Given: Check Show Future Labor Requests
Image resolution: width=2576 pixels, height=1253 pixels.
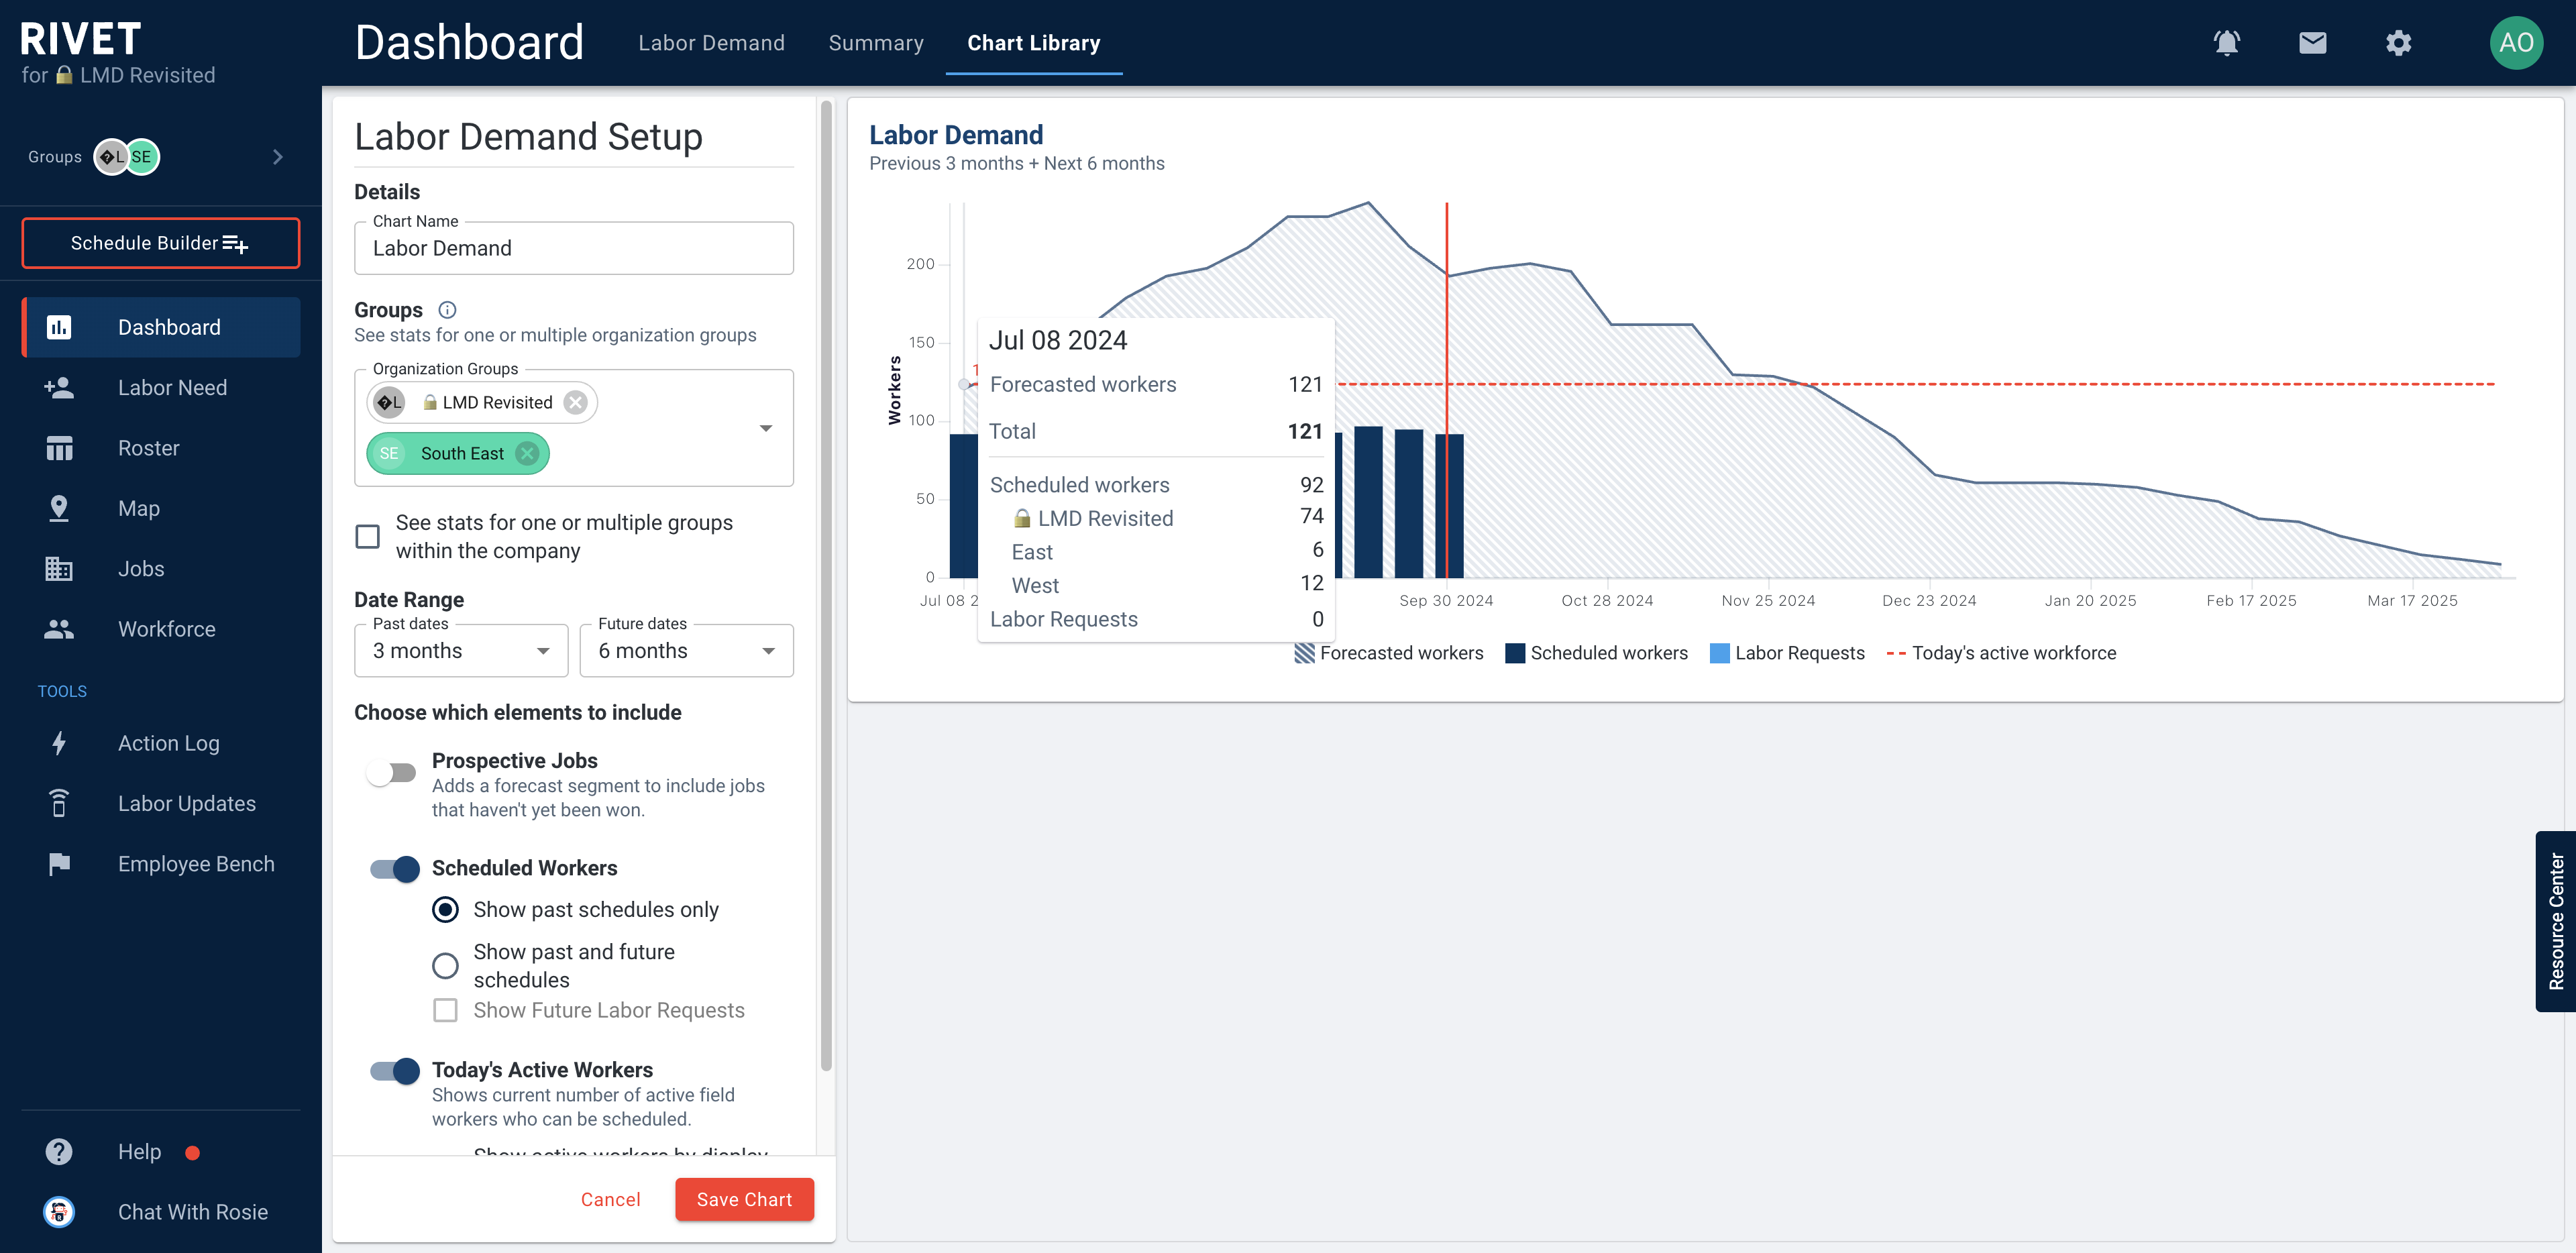Looking at the screenshot, I should tap(445, 1010).
